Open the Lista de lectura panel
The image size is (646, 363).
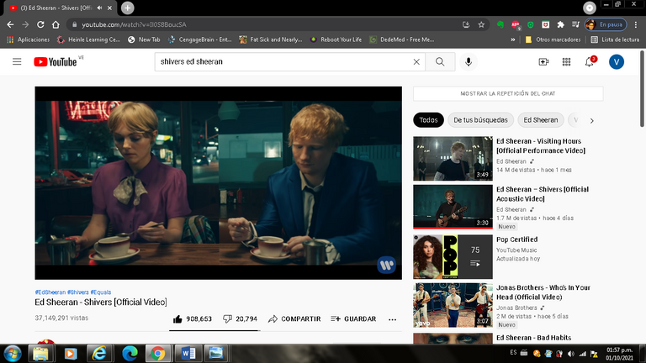click(x=615, y=40)
